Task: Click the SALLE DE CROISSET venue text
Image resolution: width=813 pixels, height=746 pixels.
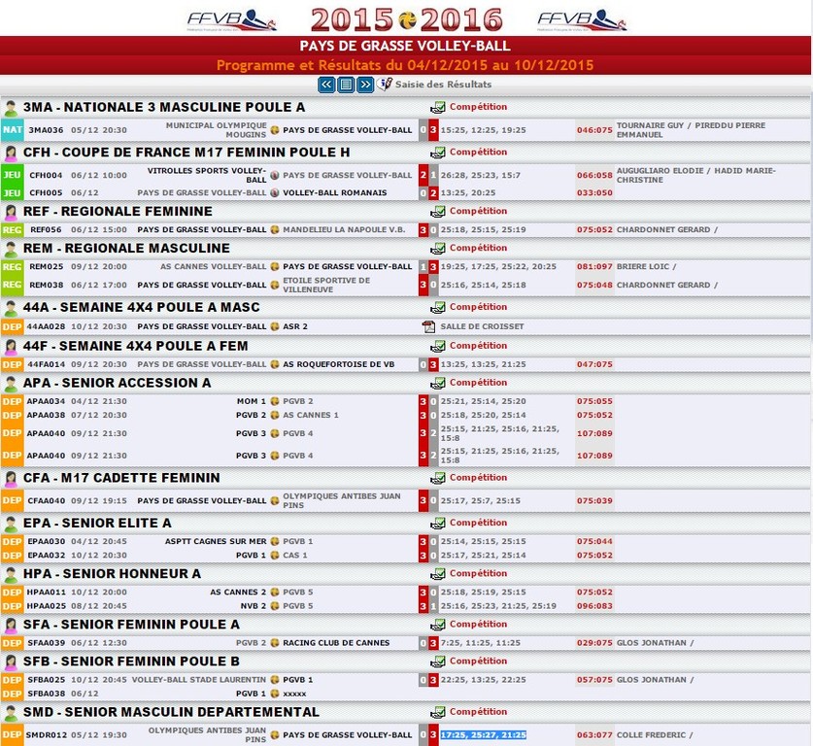Action: coord(482,326)
